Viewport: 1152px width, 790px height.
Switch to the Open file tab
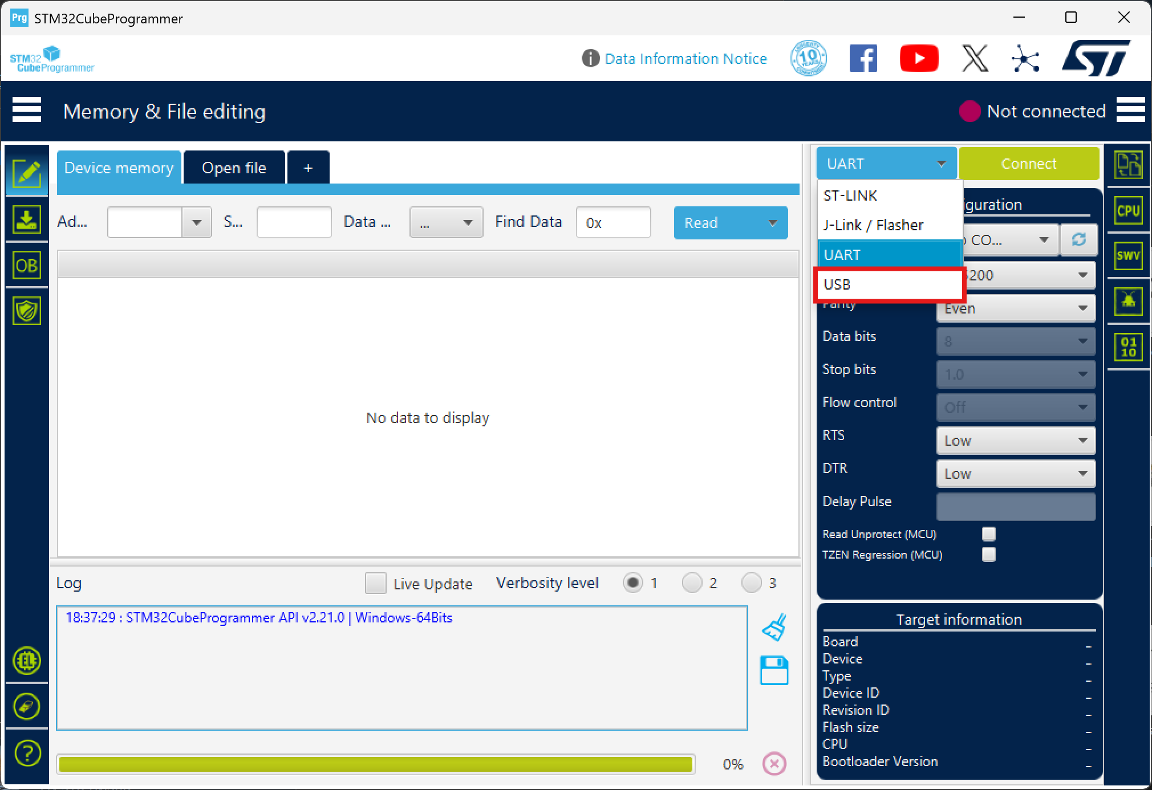(x=234, y=168)
